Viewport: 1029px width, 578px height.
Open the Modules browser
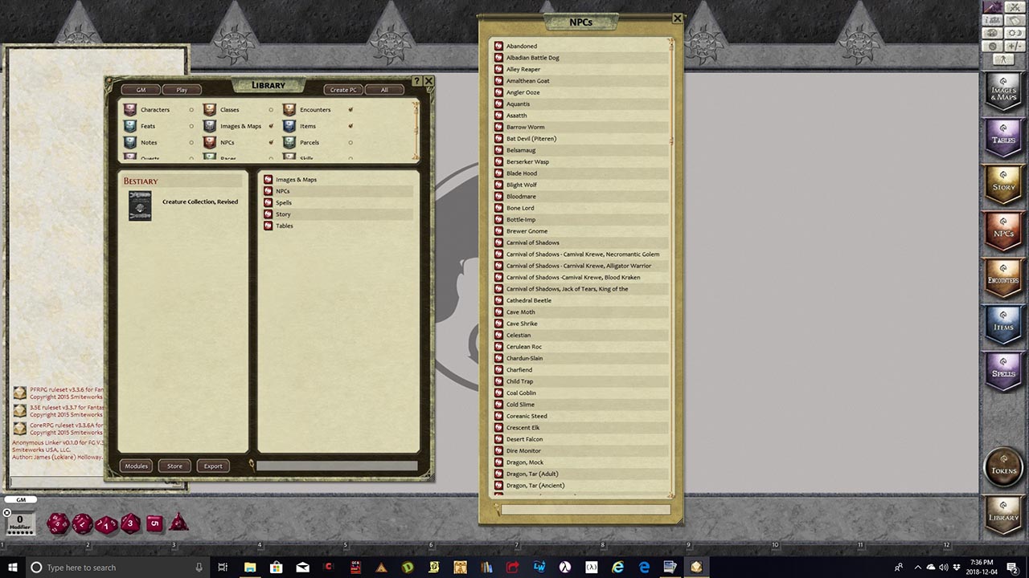click(136, 466)
